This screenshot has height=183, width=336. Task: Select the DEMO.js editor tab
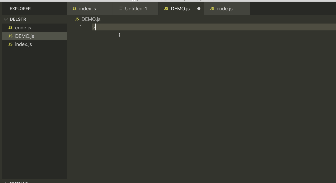pyautogui.click(x=182, y=8)
